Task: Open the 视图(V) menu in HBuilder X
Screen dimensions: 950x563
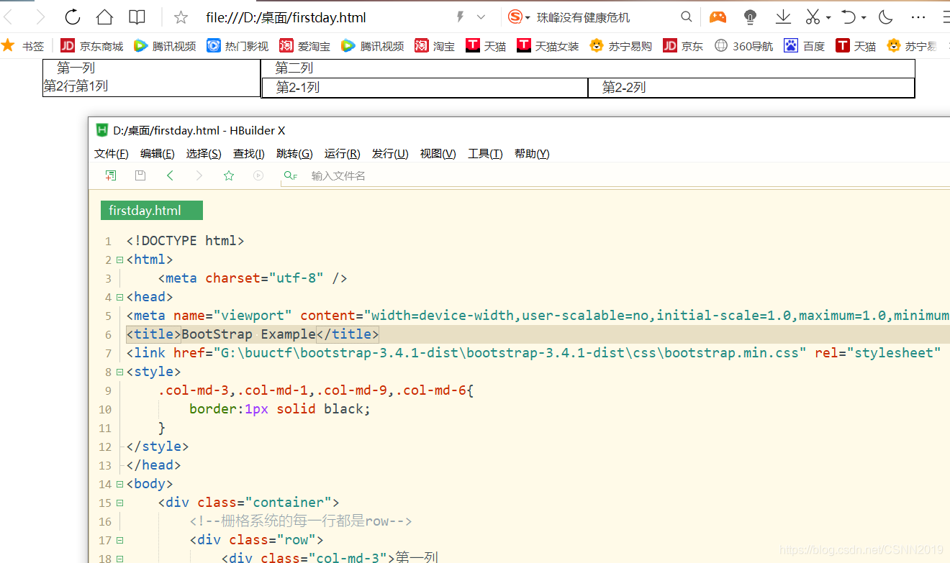Action: click(x=438, y=153)
